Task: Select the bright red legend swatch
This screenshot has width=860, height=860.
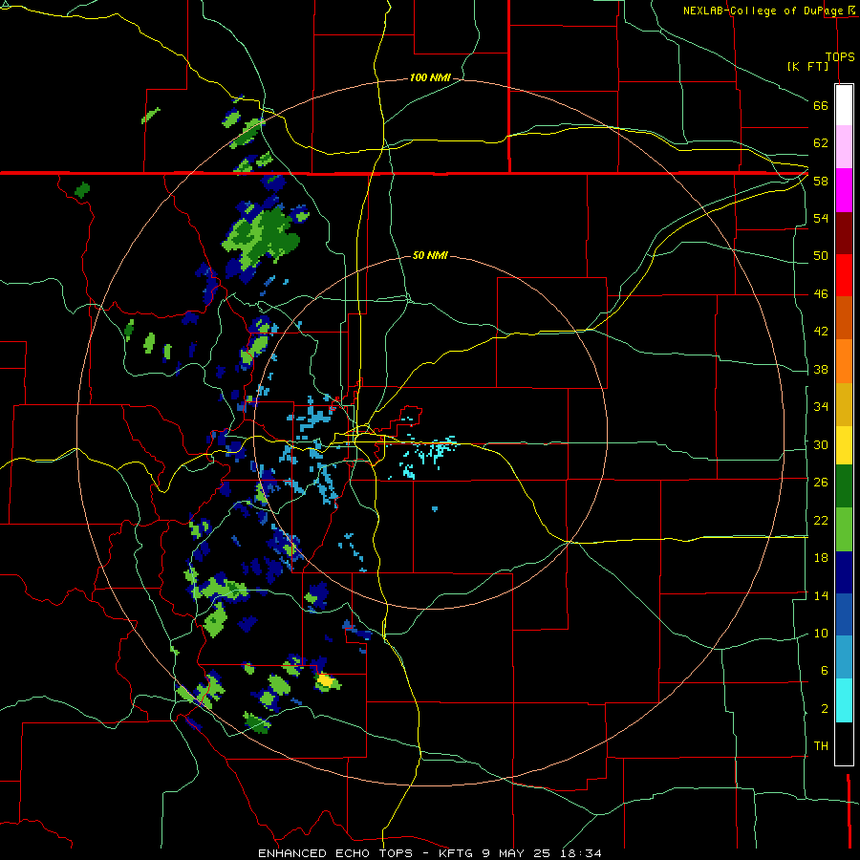Action: 844,275
